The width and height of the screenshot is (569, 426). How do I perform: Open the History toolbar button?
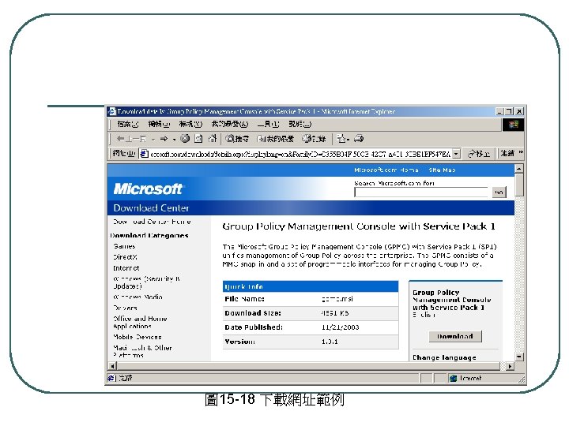[314, 139]
